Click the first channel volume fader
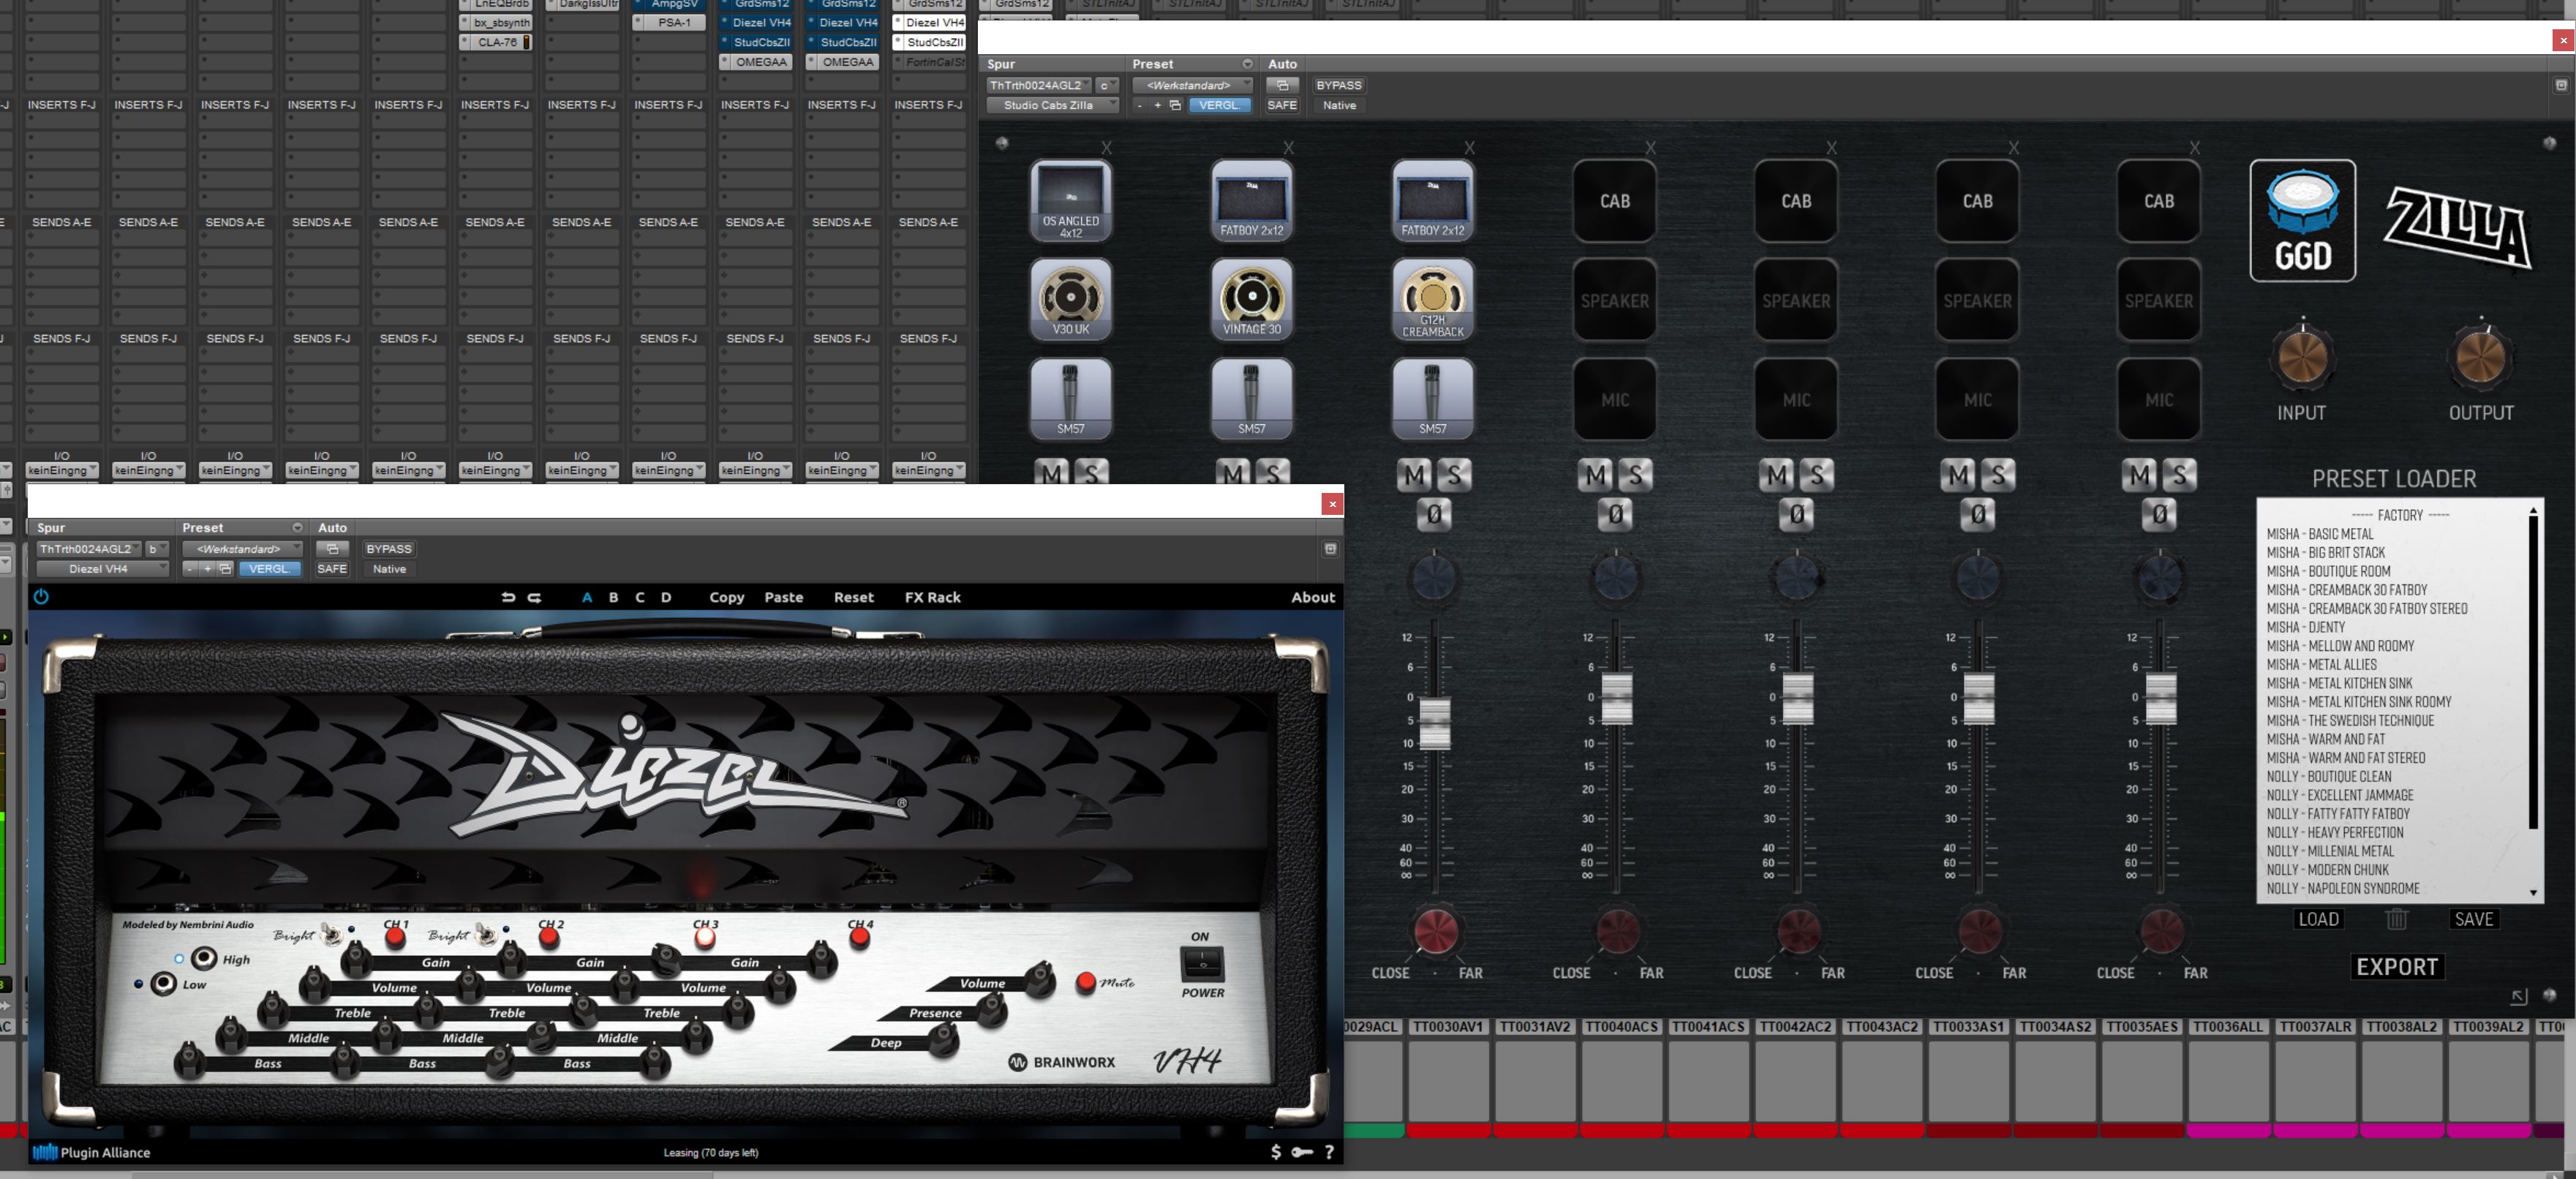The height and width of the screenshot is (1179, 2576). tap(1435, 722)
